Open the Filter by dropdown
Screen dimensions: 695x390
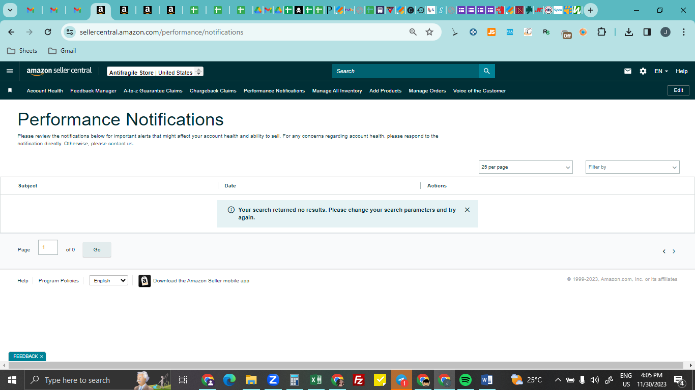[632, 167]
